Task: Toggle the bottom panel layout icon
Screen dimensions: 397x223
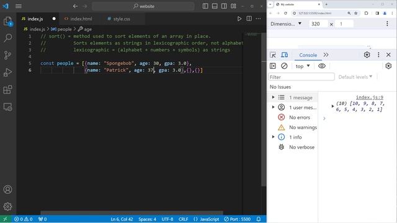Action: pos(215,6)
